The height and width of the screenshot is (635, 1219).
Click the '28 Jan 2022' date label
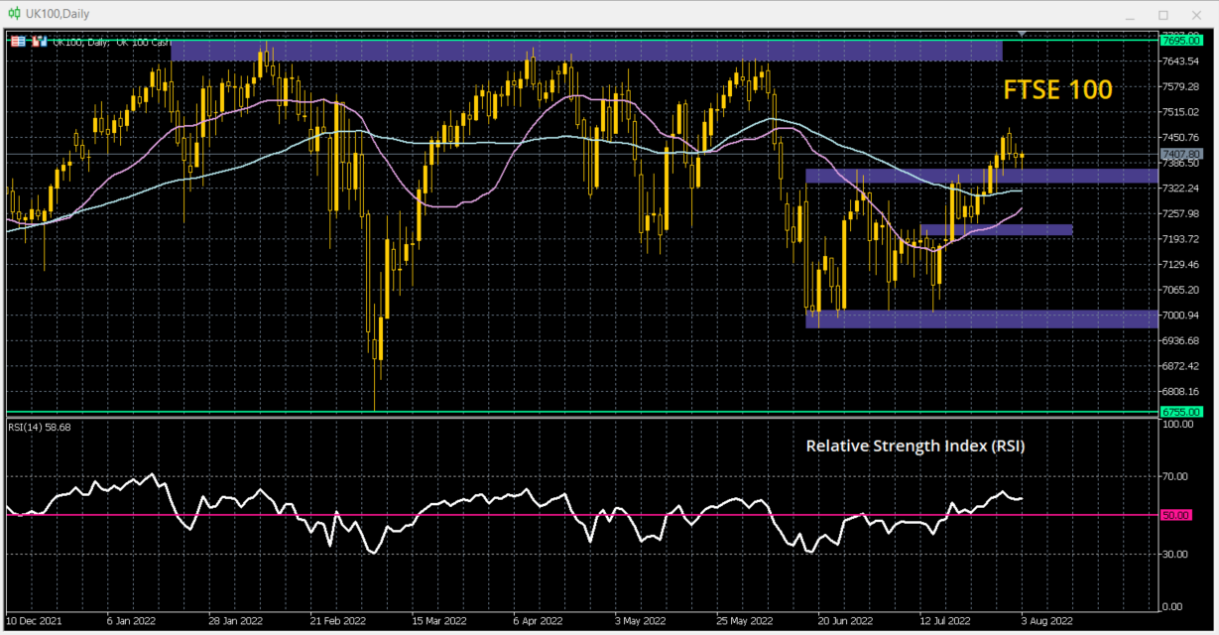(235, 623)
